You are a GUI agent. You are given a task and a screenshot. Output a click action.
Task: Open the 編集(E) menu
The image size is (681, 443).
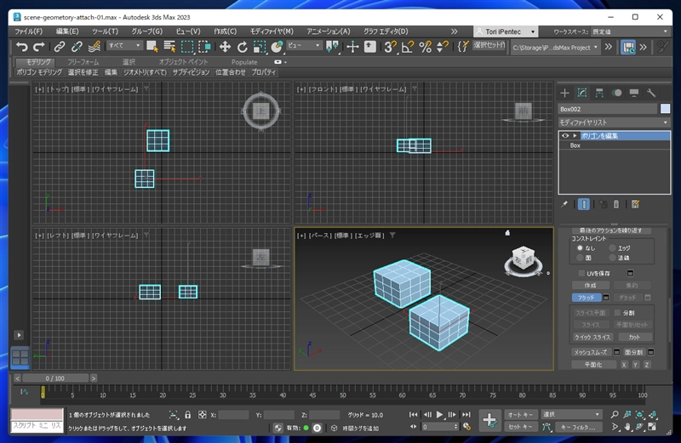[67, 31]
